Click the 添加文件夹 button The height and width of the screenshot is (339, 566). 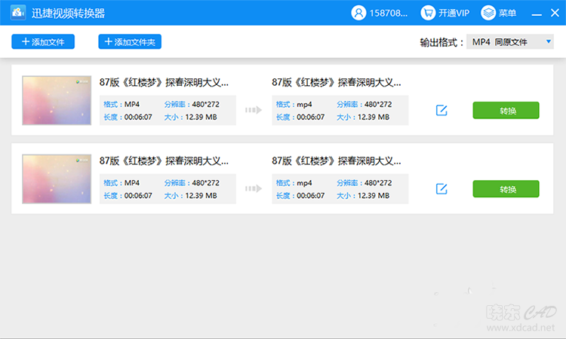(x=130, y=41)
